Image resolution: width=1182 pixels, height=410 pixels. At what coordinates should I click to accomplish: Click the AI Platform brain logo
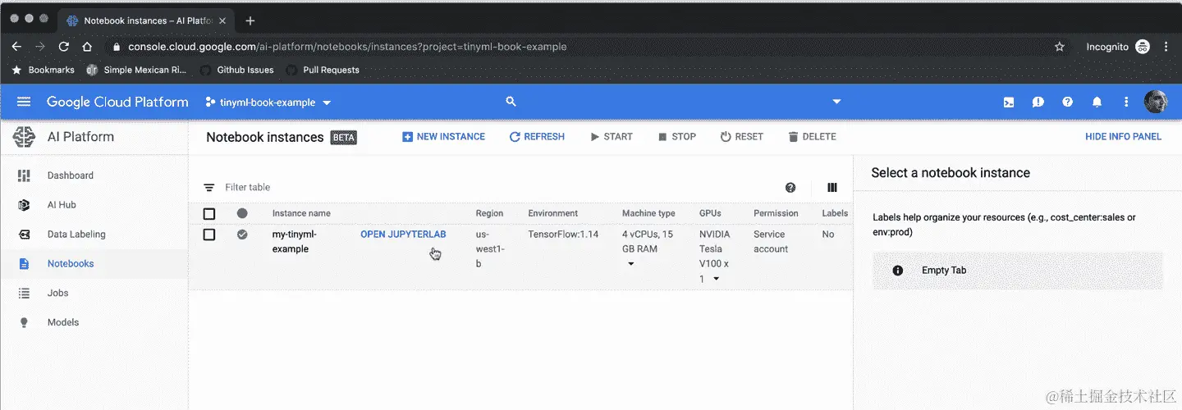point(25,137)
